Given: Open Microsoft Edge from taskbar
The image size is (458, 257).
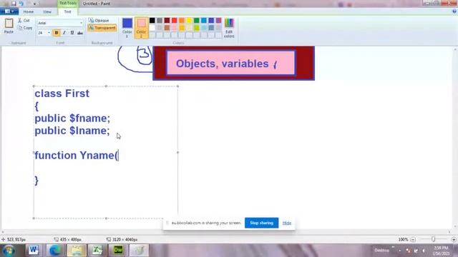Looking at the screenshot, I should point(54,250).
